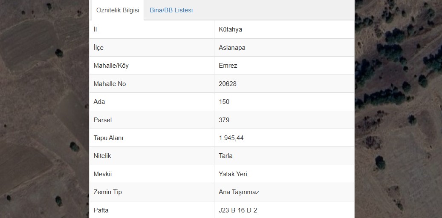Screen dimensions: 442x218
Task: Select the Mahalle No value 20628
Action: (x=228, y=83)
